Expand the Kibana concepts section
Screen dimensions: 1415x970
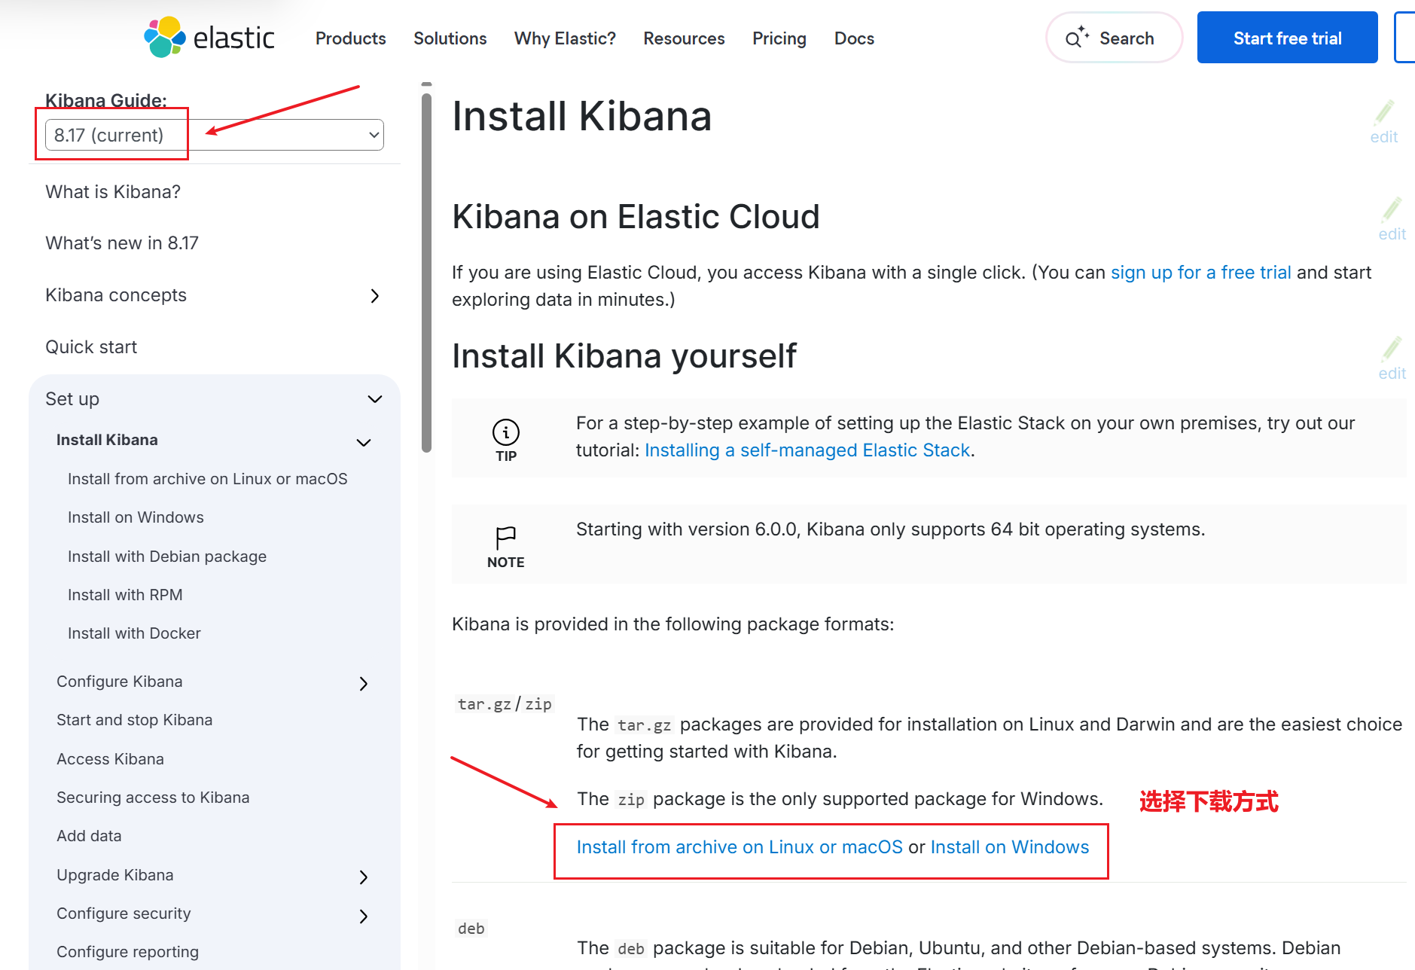(374, 295)
